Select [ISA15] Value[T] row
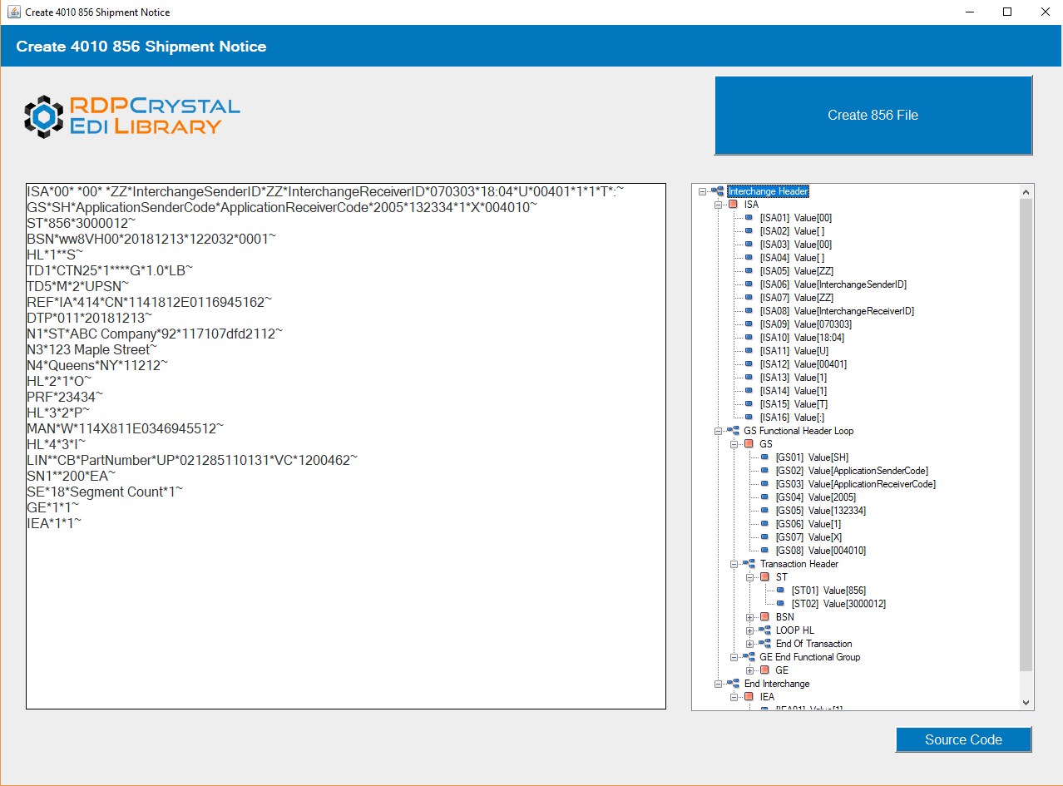The image size is (1063, 786). pyautogui.click(x=794, y=404)
